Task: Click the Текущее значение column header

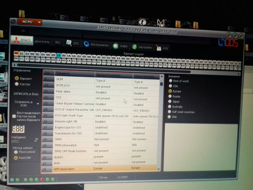Action: coord(114,75)
